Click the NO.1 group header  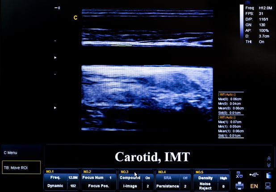[x=50, y=172]
